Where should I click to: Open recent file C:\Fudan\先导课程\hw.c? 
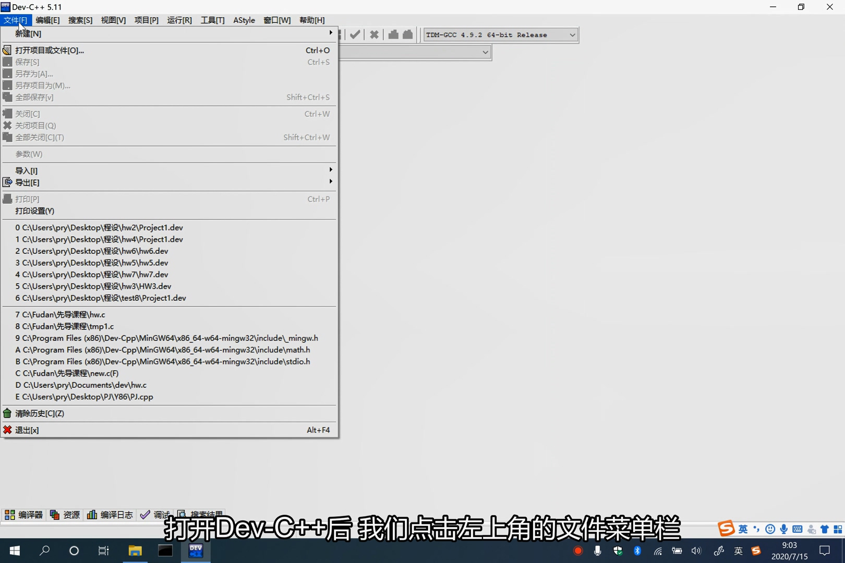(169, 315)
